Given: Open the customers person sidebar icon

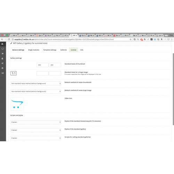Looking at the screenshot, I should point(2,58).
